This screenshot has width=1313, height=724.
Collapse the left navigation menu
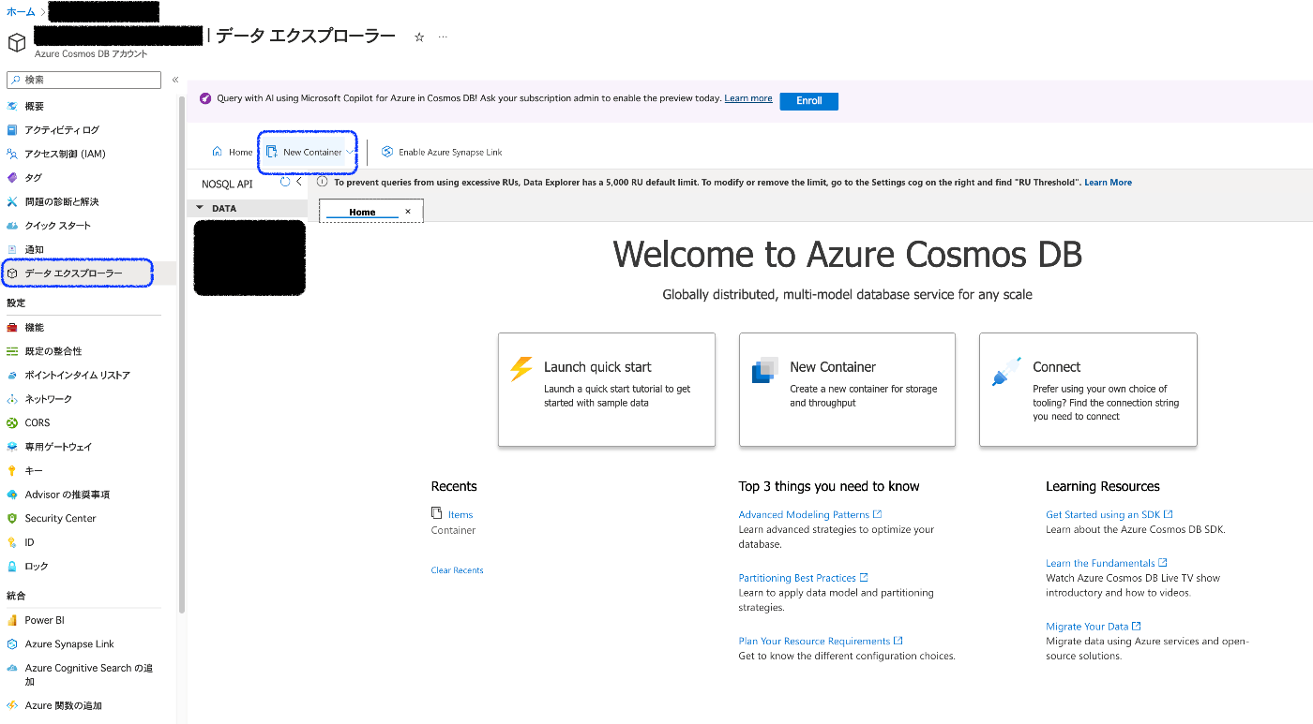pyautogui.click(x=175, y=80)
